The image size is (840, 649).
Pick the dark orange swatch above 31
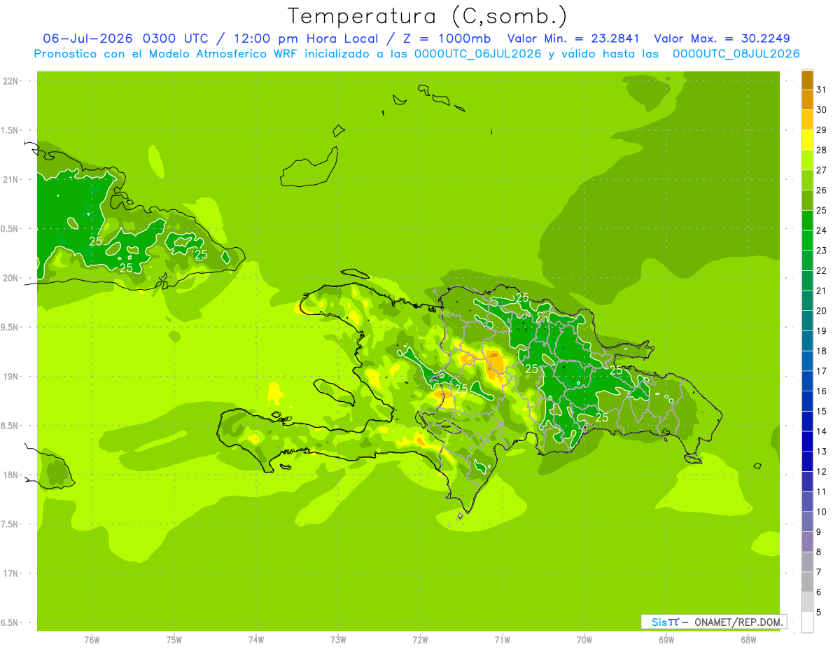(x=807, y=80)
